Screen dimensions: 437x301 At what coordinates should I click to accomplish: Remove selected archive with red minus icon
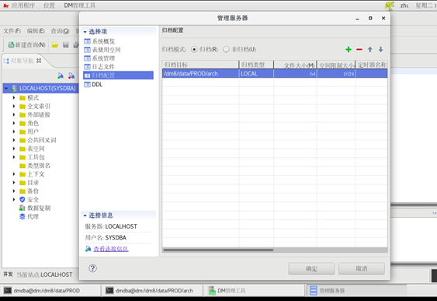tap(359, 50)
